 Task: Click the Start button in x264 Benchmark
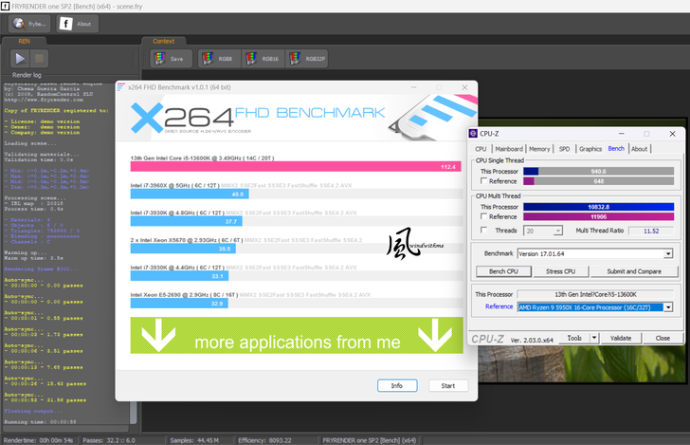448,385
